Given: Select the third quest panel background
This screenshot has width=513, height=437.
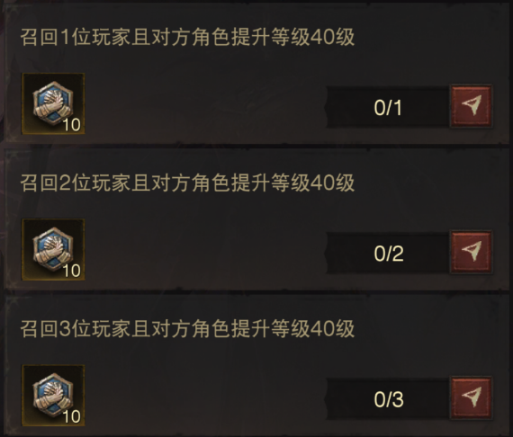Looking at the screenshot, I should click(256, 364).
